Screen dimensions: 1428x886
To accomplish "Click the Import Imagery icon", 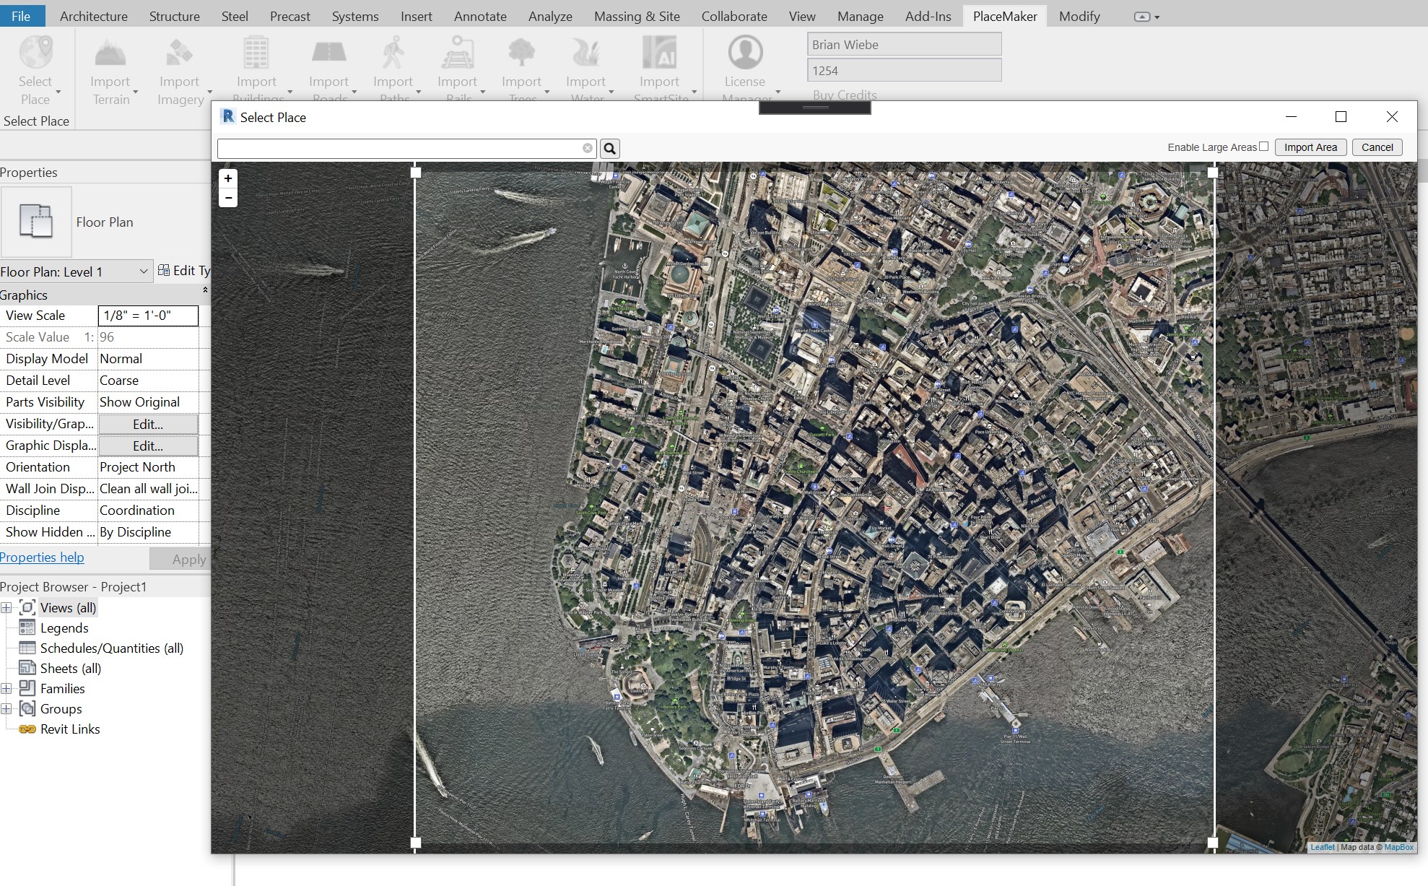I will pyautogui.click(x=179, y=54).
